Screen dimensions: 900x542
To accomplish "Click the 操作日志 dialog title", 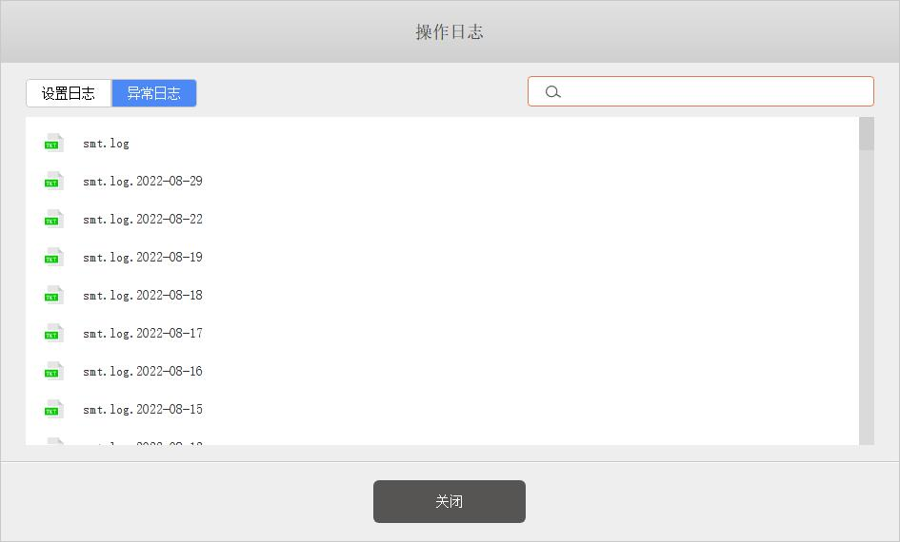I will pyautogui.click(x=450, y=31).
